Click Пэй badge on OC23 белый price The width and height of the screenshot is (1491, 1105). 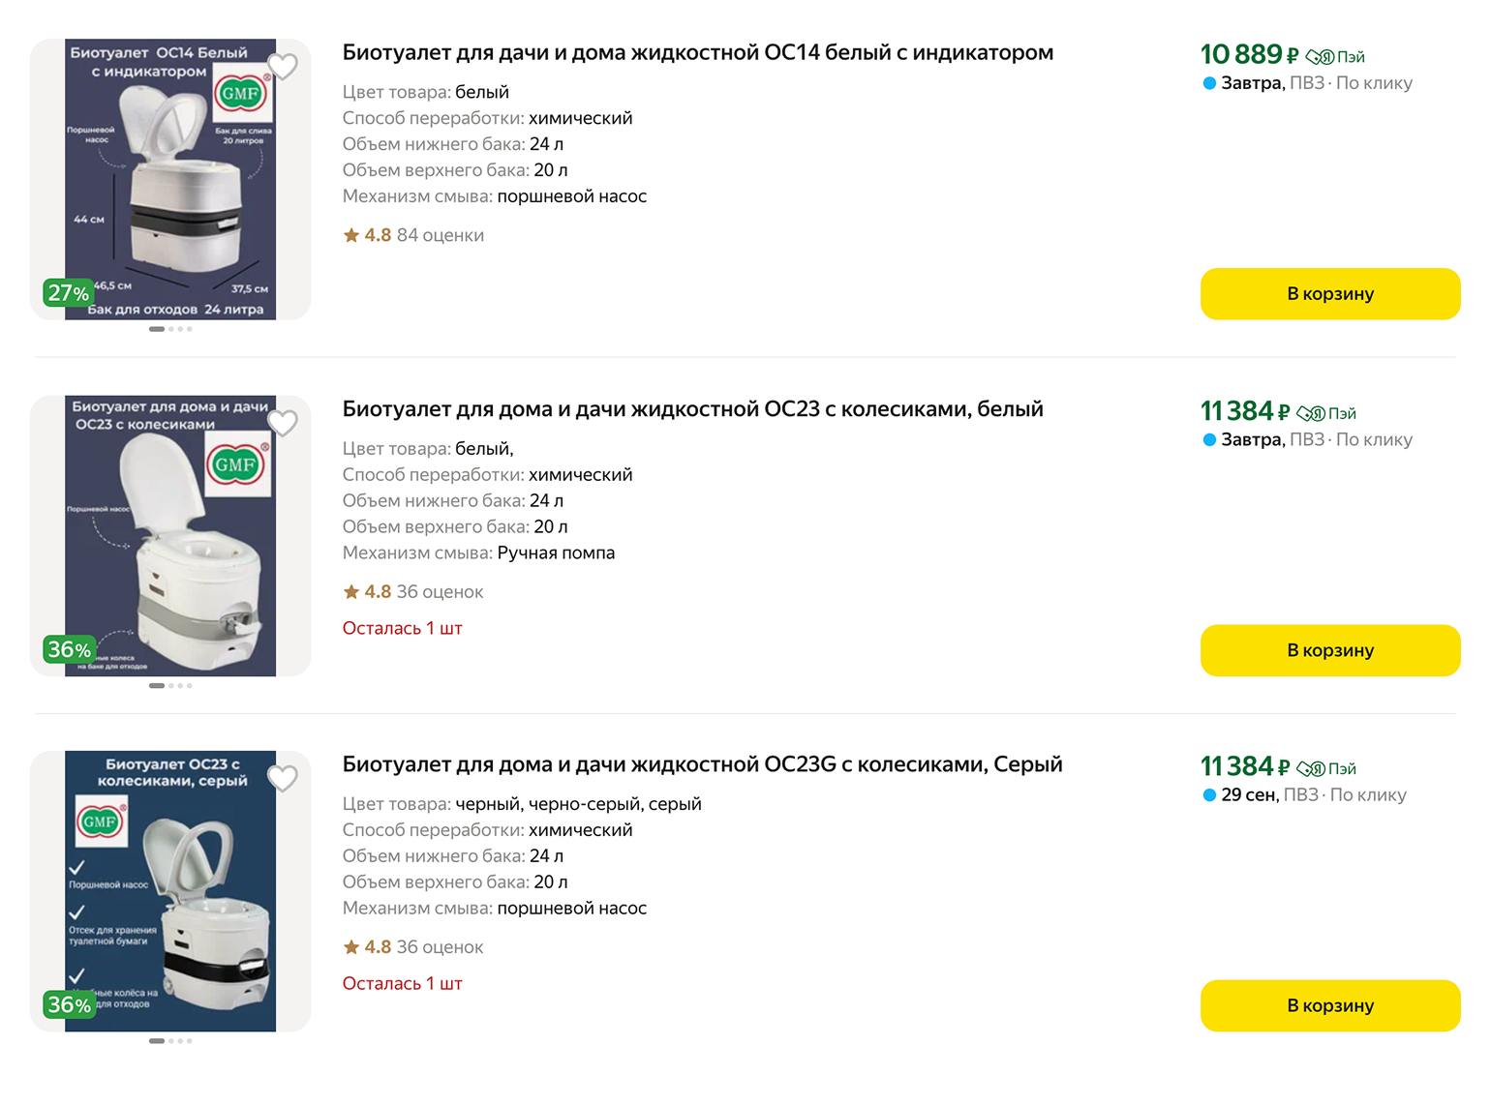(1326, 413)
